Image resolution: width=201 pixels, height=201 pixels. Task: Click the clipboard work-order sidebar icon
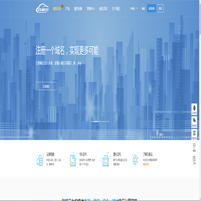(194, 160)
